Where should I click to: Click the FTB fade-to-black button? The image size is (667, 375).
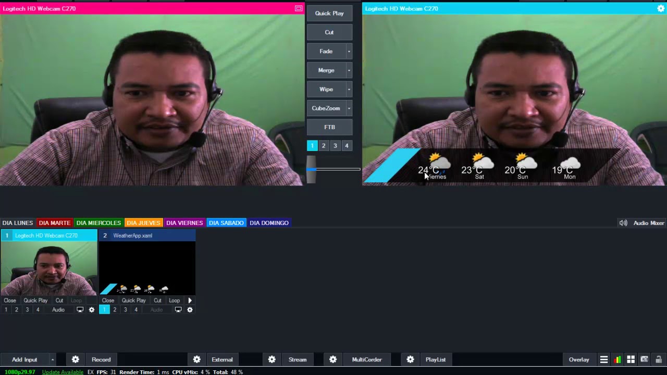click(329, 127)
